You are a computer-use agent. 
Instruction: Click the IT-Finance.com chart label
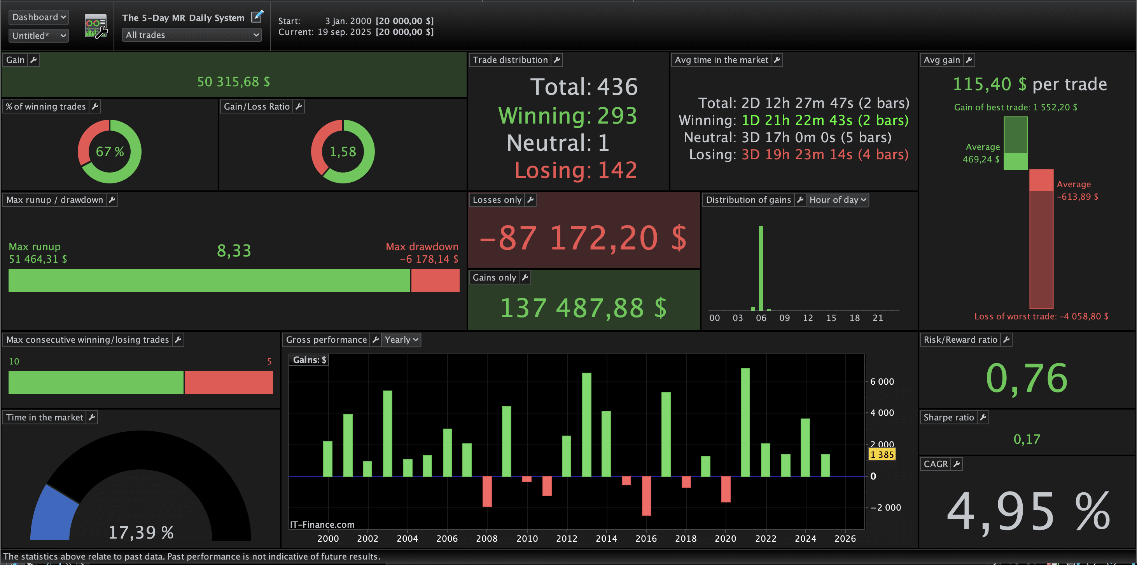click(322, 525)
